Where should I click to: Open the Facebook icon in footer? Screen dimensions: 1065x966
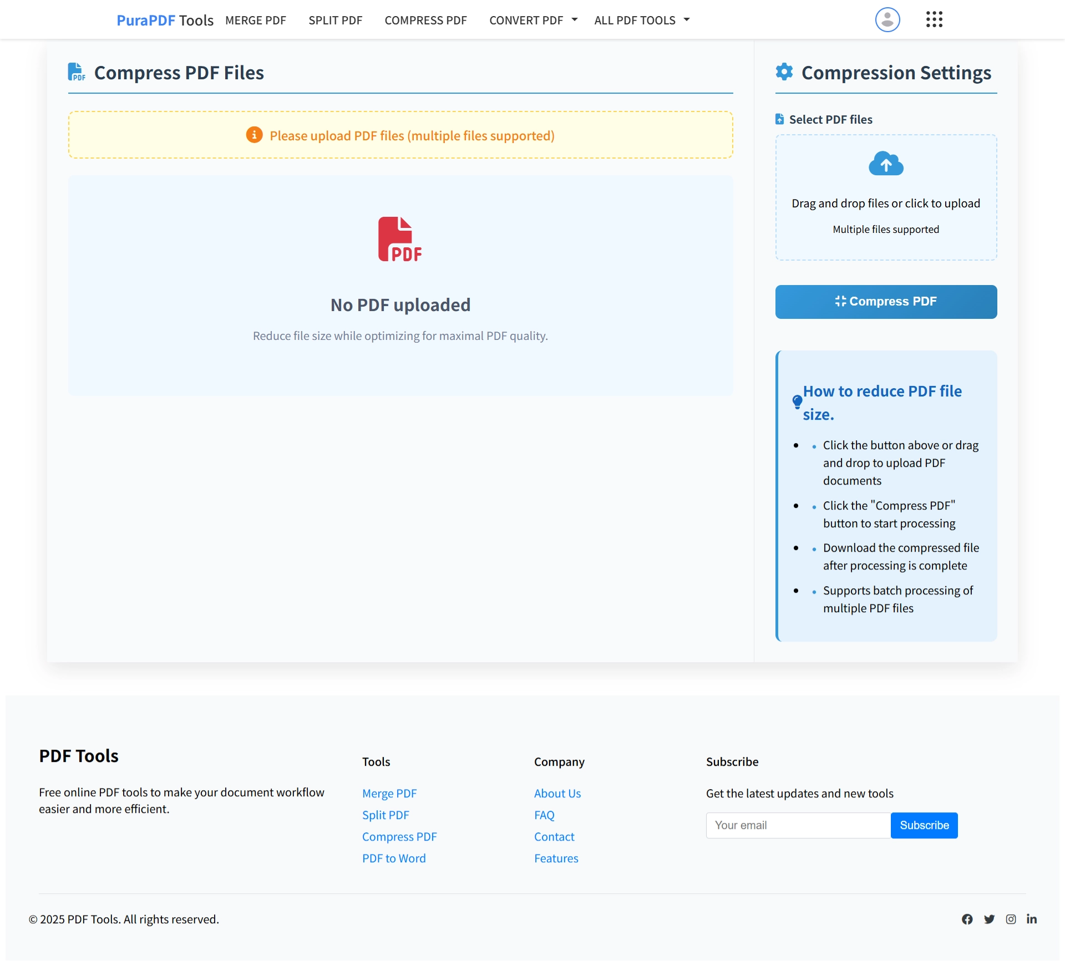click(967, 919)
